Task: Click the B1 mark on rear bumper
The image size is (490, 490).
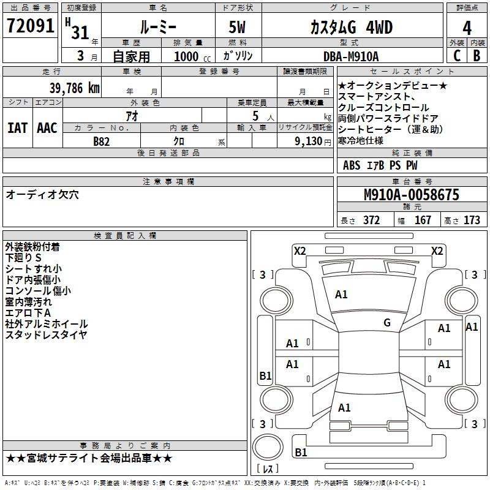Action: [301, 452]
